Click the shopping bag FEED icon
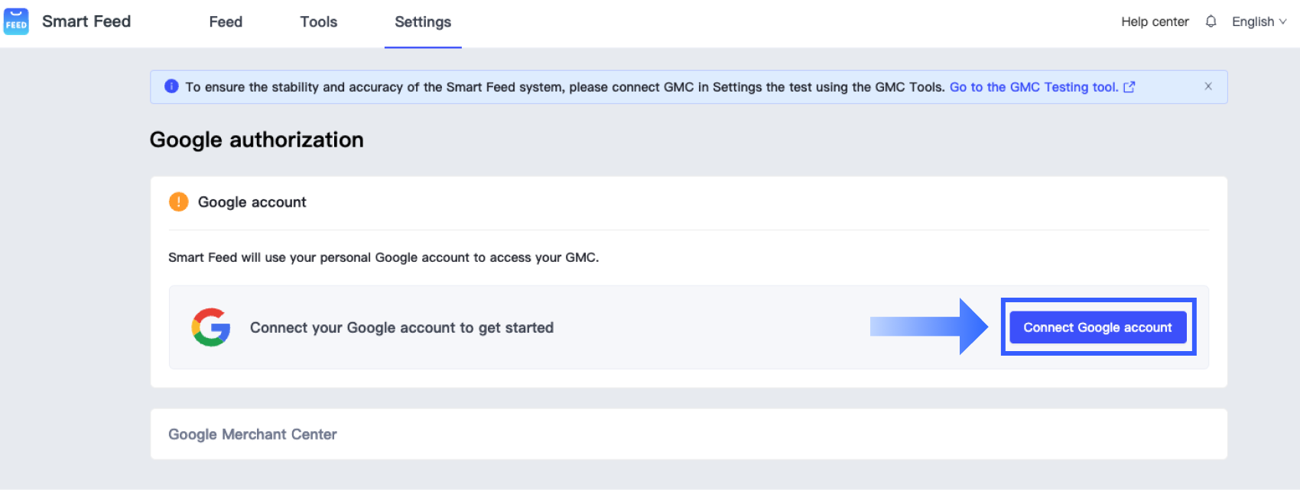The height and width of the screenshot is (490, 1300). point(16,21)
